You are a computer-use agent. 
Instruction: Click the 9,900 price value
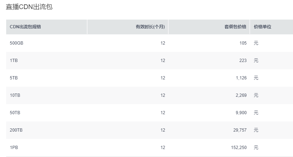241,113
